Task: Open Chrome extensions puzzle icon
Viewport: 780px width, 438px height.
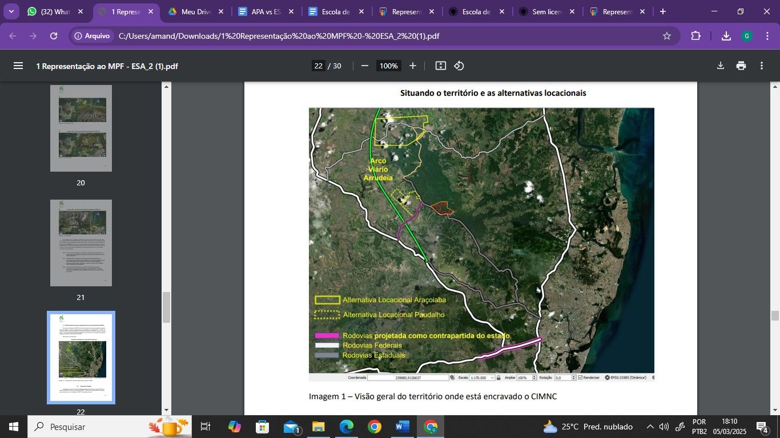Action: [695, 36]
